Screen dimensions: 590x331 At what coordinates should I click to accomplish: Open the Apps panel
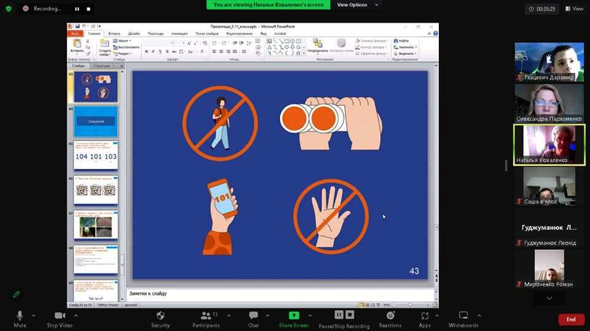[x=425, y=316]
